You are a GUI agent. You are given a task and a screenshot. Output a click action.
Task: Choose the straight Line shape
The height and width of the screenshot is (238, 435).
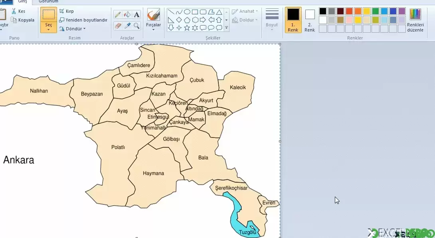pyautogui.click(x=171, y=12)
